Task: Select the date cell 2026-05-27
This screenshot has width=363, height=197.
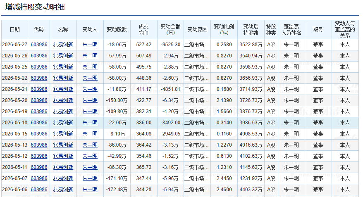Action: click(15, 45)
